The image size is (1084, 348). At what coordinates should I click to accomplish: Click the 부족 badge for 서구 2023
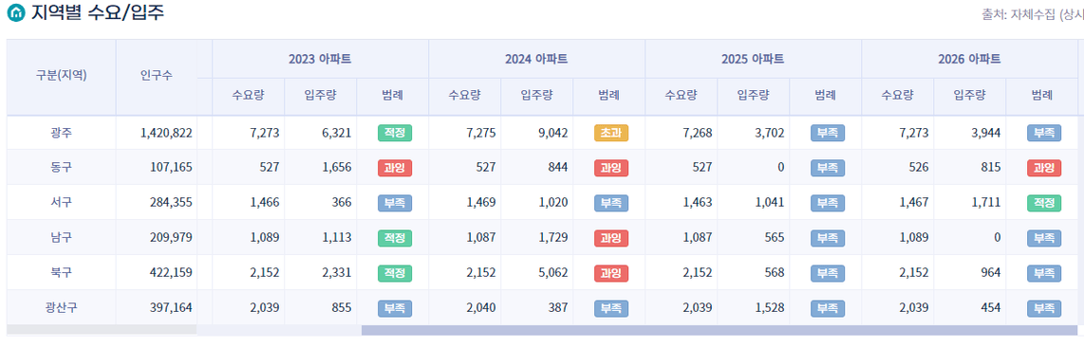(395, 203)
